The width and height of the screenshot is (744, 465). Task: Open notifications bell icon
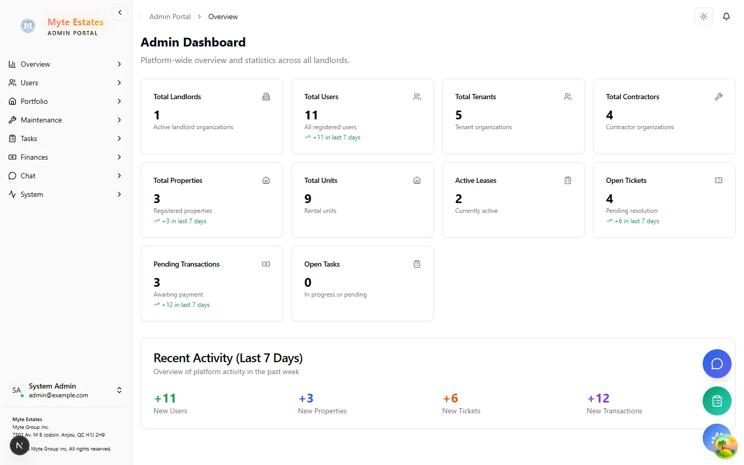[726, 17]
